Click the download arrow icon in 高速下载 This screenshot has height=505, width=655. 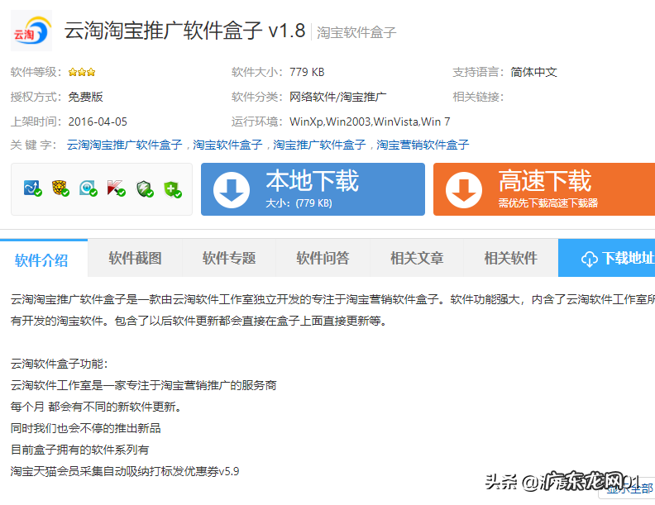point(464,189)
